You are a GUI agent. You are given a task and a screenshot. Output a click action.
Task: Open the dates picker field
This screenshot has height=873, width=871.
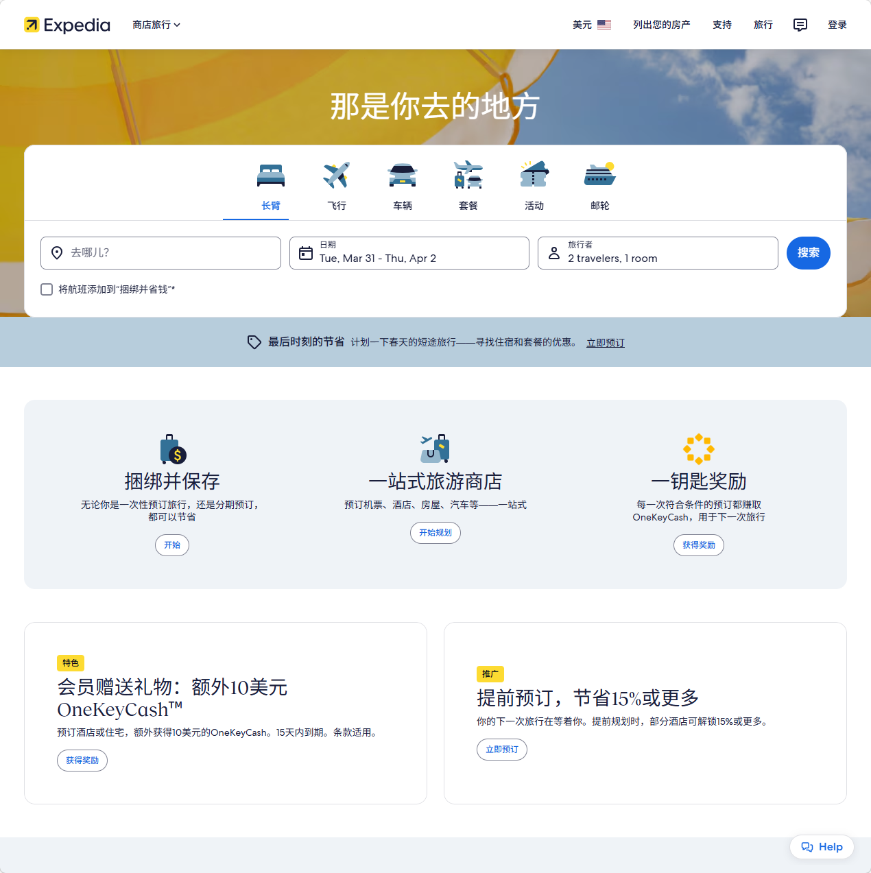click(x=409, y=253)
